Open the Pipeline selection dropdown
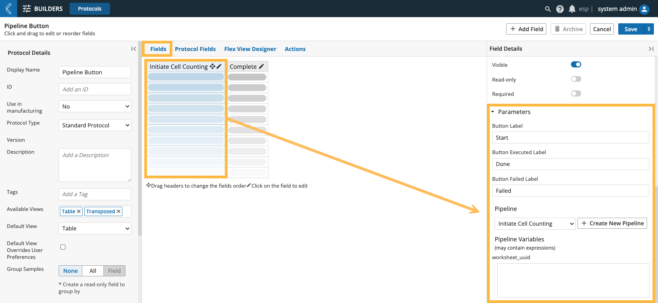The width and height of the screenshot is (658, 303). tap(535, 224)
